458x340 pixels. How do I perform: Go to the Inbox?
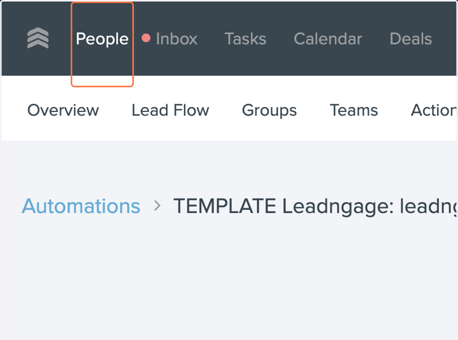(176, 39)
